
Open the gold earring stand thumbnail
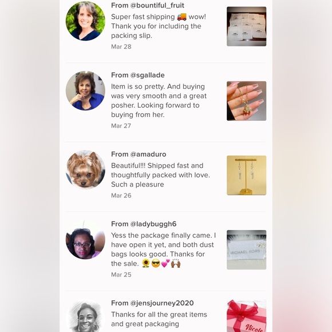point(247,175)
